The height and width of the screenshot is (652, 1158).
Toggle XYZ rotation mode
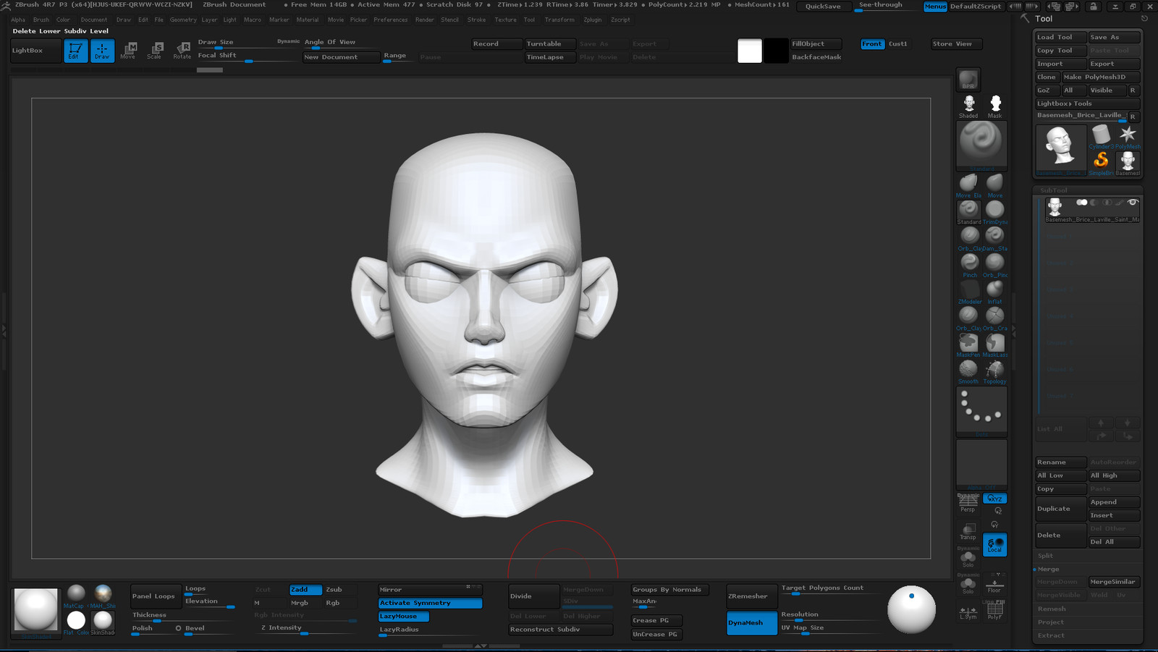(995, 499)
